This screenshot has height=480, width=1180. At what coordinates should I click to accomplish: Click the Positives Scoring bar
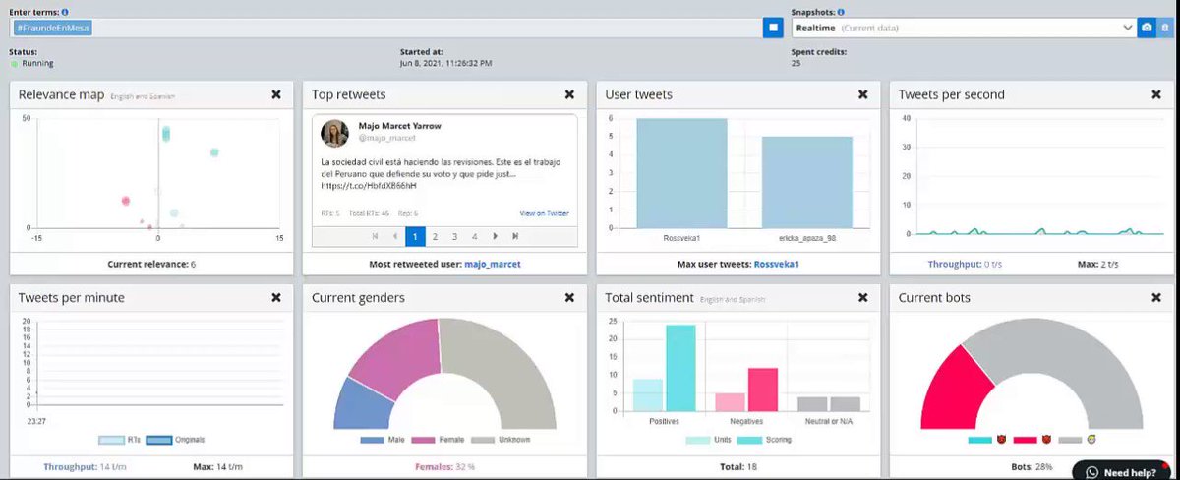tap(679, 368)
